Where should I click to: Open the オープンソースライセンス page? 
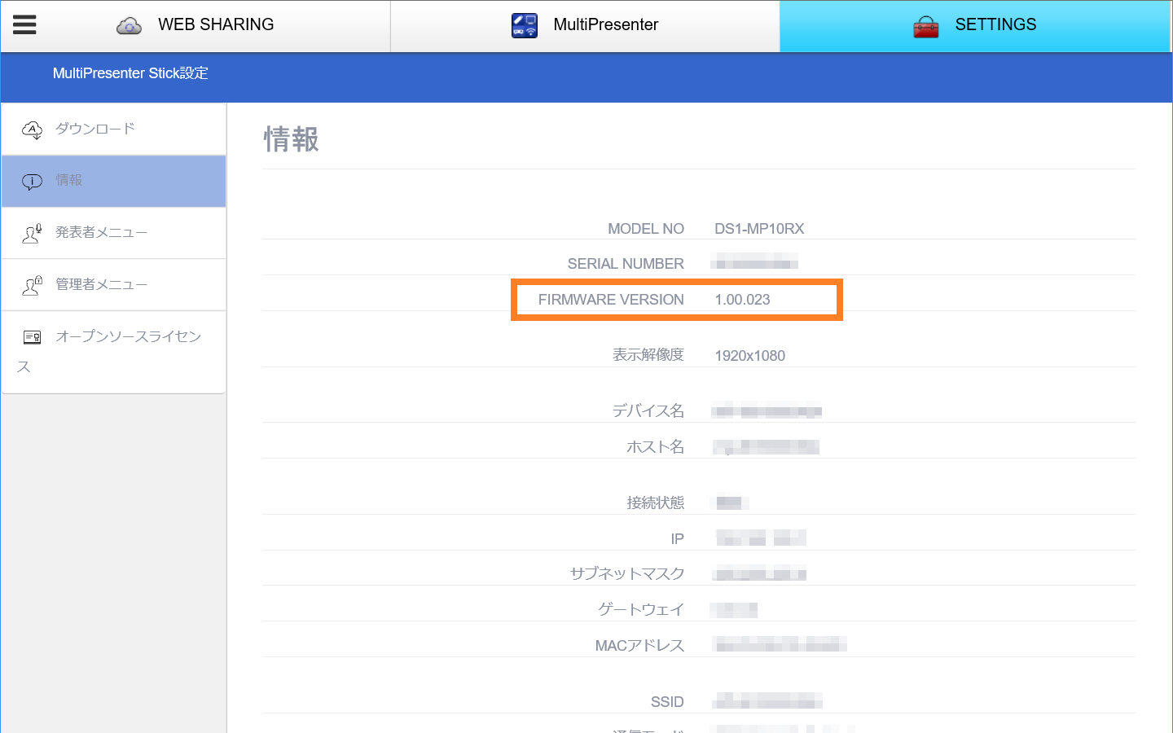tap(128, 336)
